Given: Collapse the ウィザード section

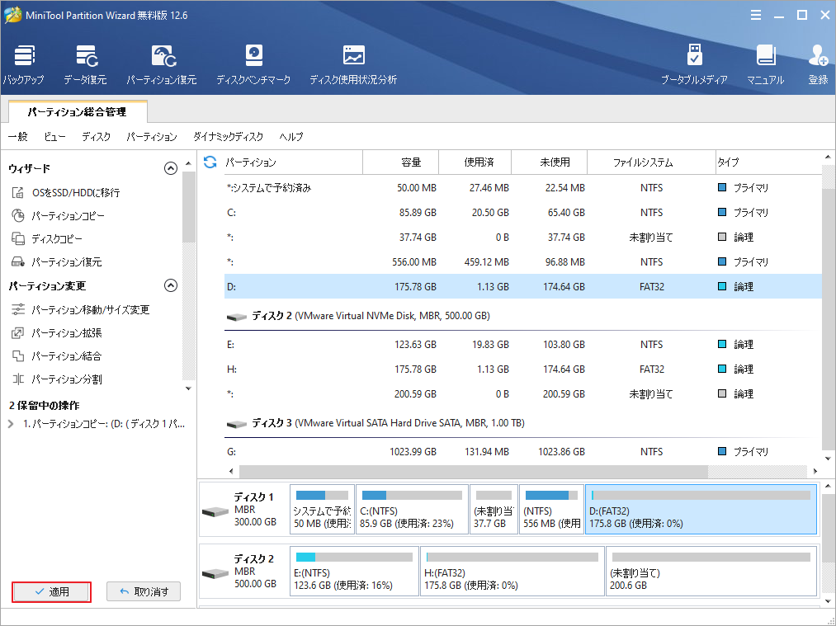Looking at the screenshot, I should [171, 168].
